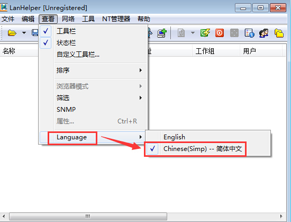Viewport: 291px width, 222px height.
Task: Open the NT管理器 menu
Action: 116,19
